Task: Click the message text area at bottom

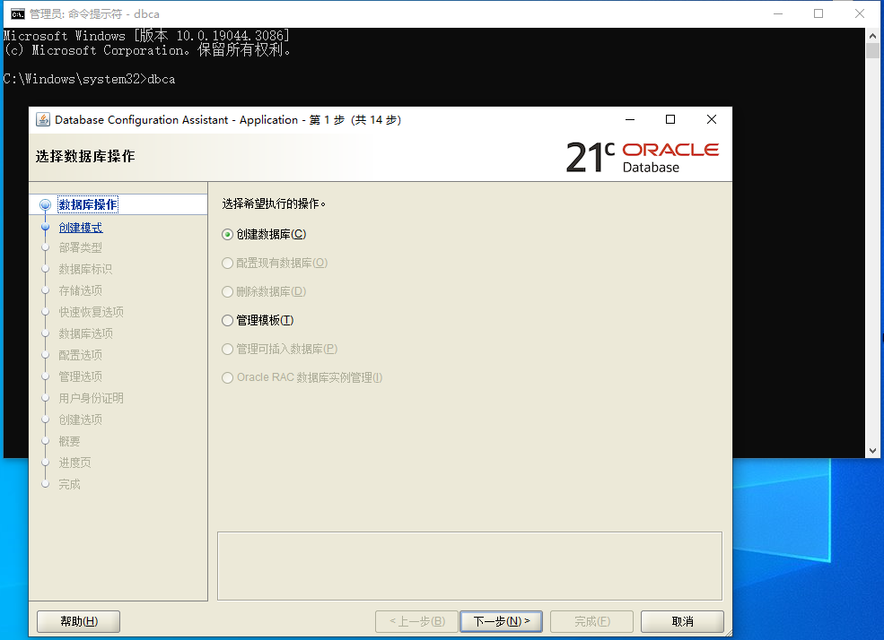Action: 469,566
